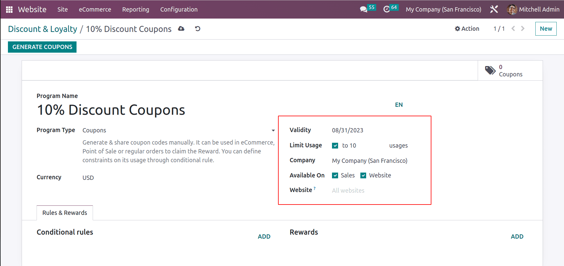This screenshot has height=266, width=564.
Task: Click the New record button
Action: coord(546,29)
